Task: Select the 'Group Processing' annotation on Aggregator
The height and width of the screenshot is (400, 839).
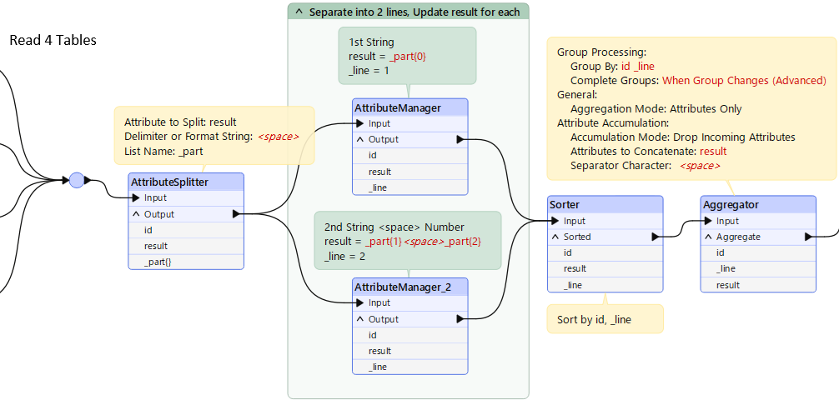Action: (x=691, y=109)
